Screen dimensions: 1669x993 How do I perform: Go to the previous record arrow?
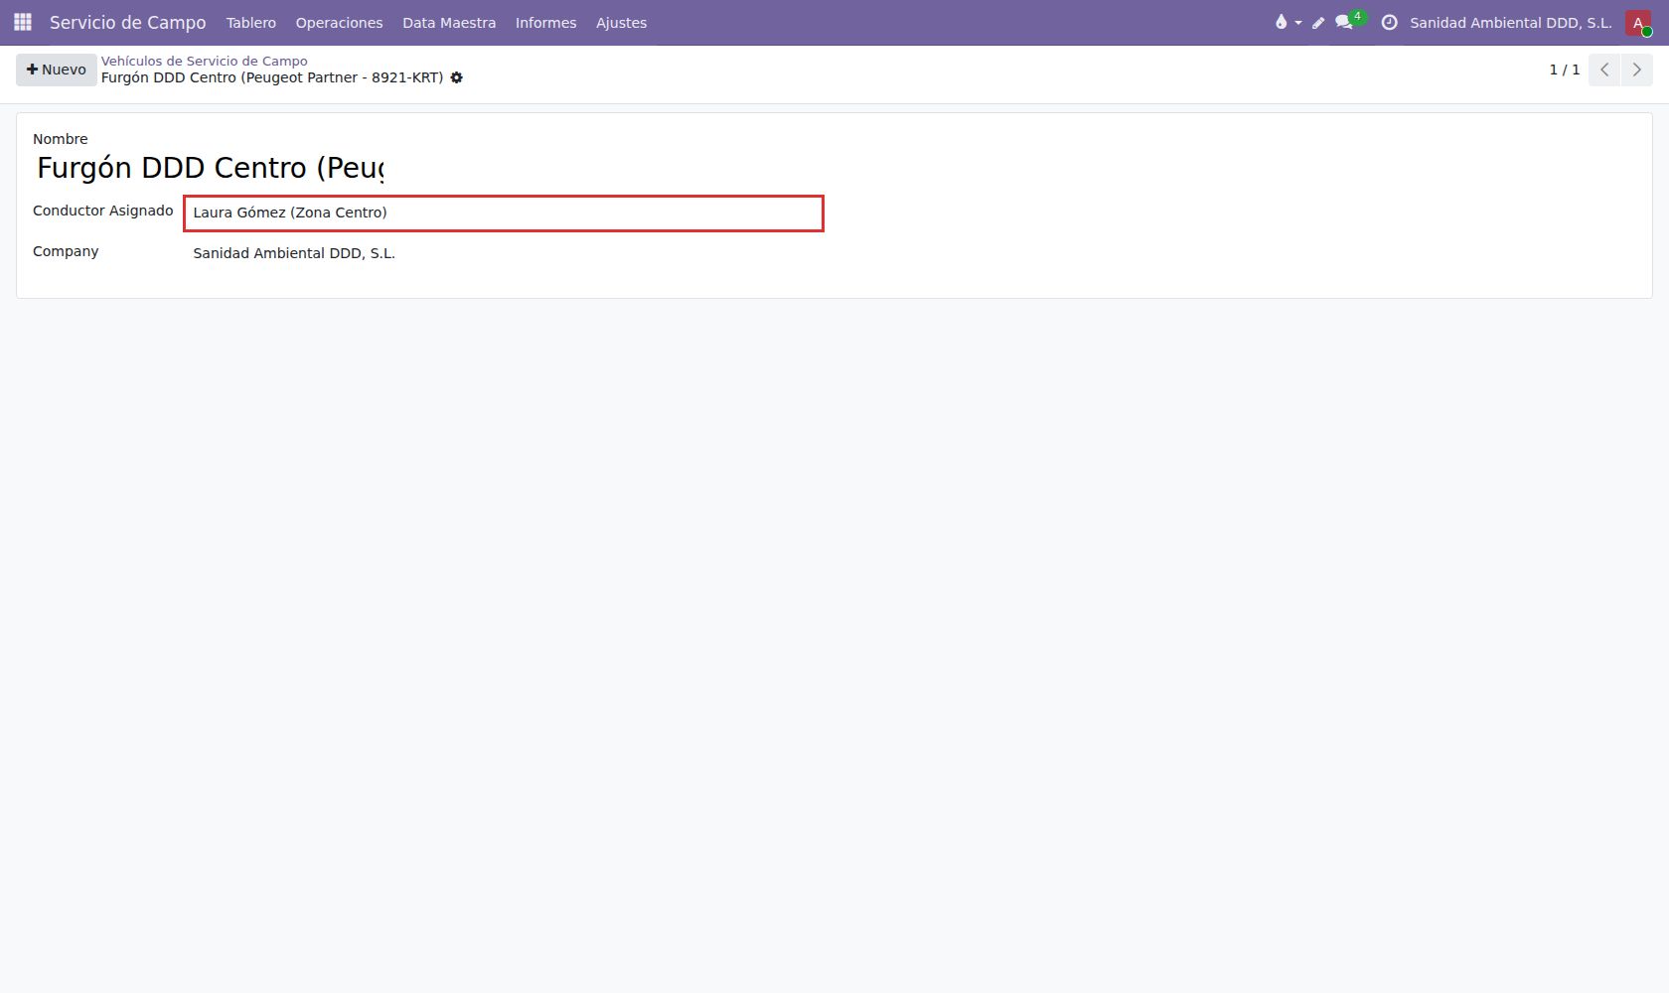coord(1604,70)
